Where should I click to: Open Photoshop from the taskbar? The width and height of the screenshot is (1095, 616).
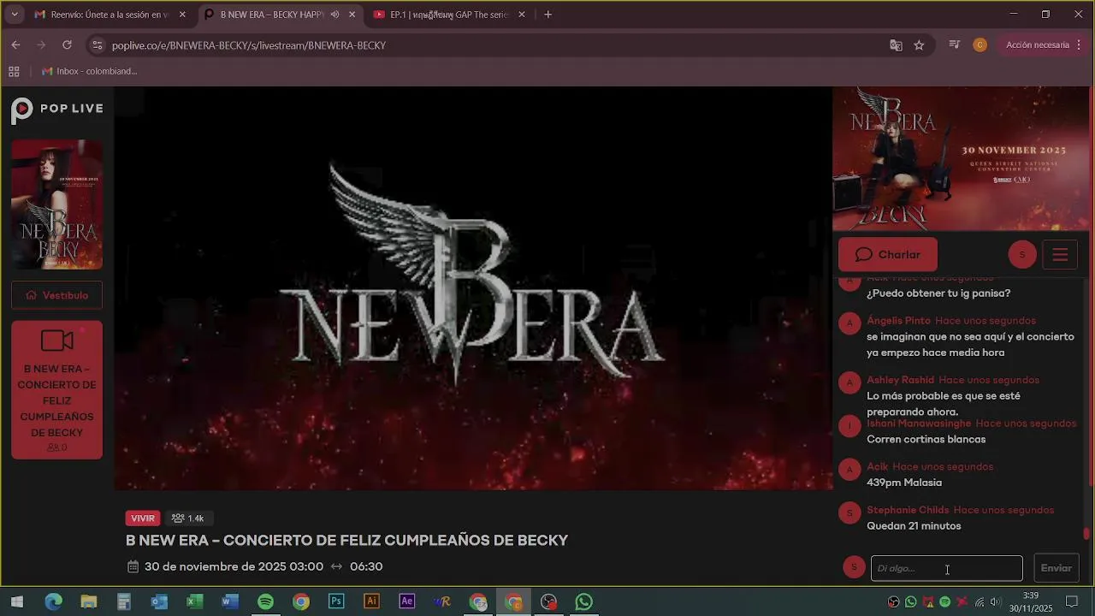(336, 601)
